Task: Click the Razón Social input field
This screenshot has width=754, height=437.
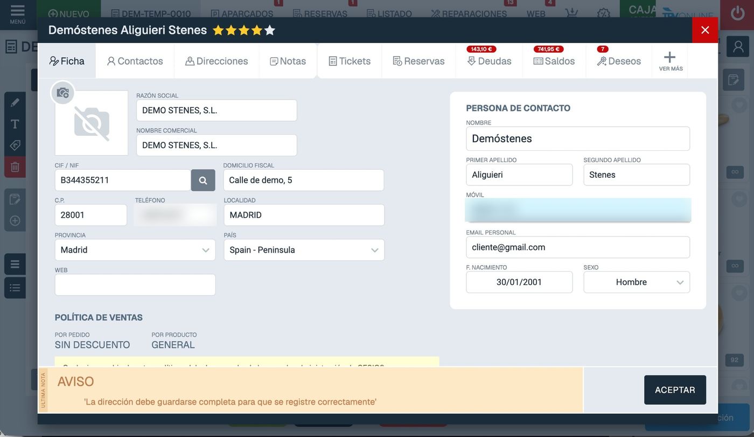Action: [x=217, y=110]
